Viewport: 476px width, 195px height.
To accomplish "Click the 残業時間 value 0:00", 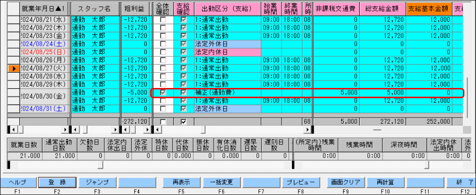I will (359, 156).
